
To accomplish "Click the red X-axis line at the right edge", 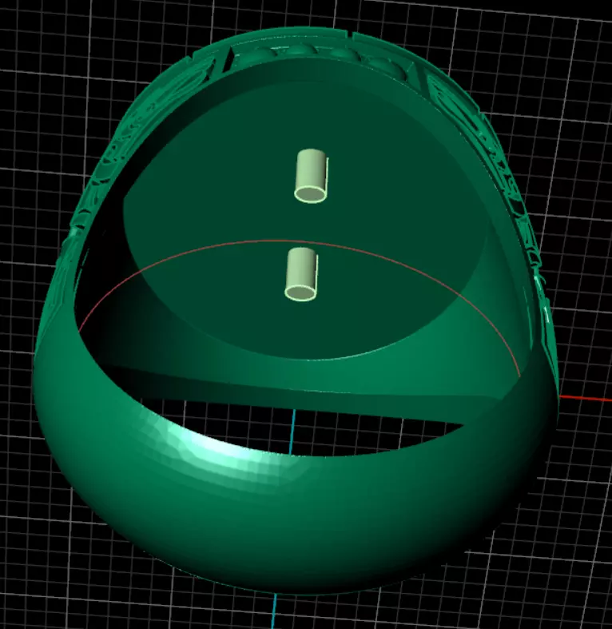I will (x=586, y=398).
